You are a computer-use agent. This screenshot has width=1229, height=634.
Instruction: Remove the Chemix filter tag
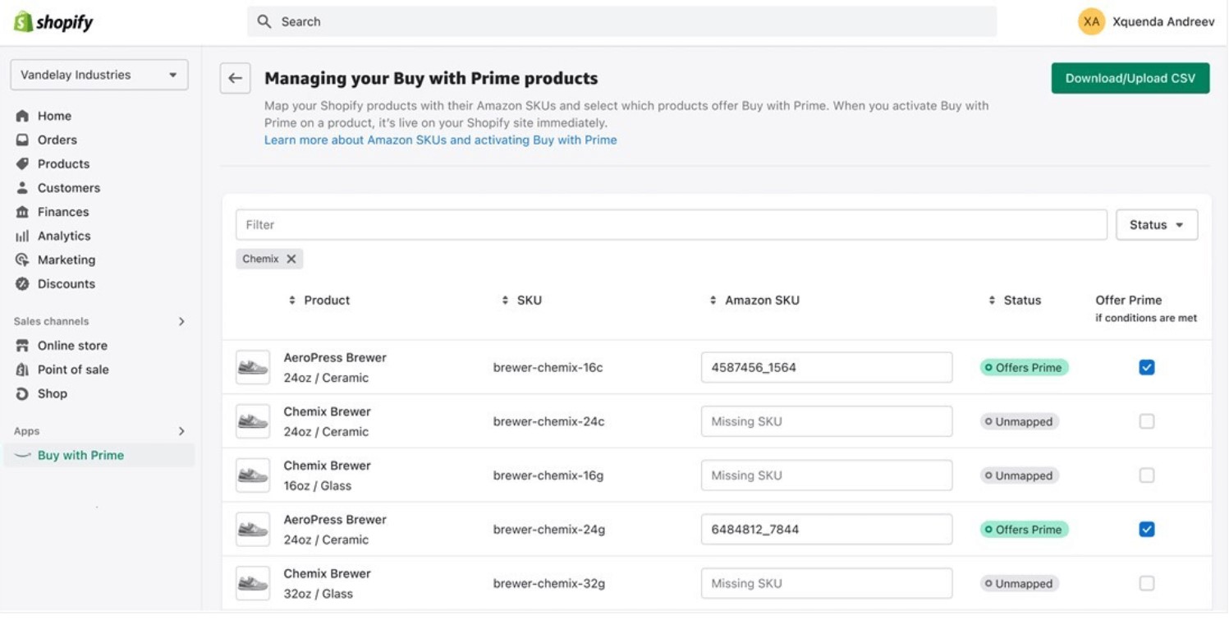pos(291,259)
